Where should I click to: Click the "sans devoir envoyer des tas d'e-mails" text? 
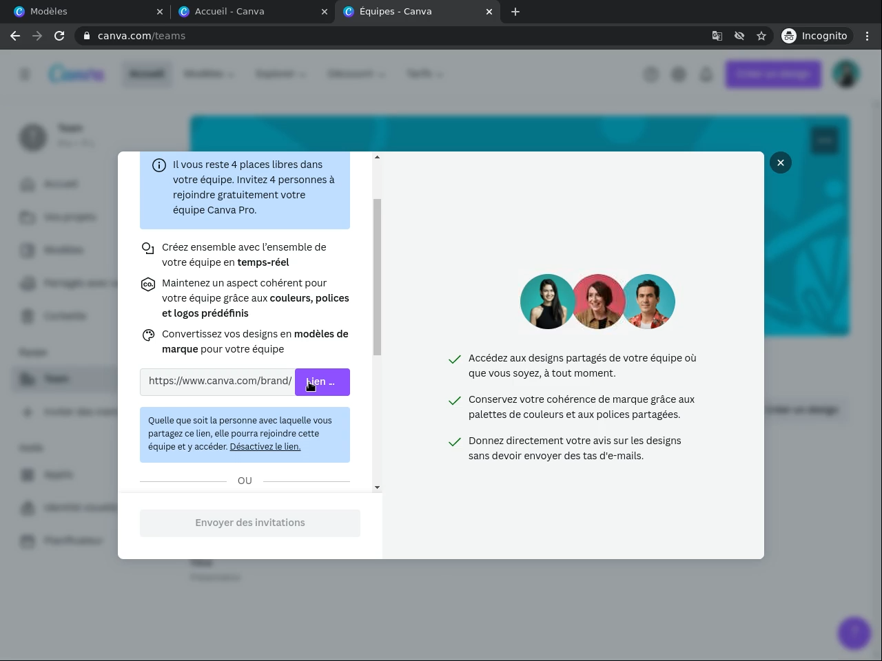tap(556, 456)
